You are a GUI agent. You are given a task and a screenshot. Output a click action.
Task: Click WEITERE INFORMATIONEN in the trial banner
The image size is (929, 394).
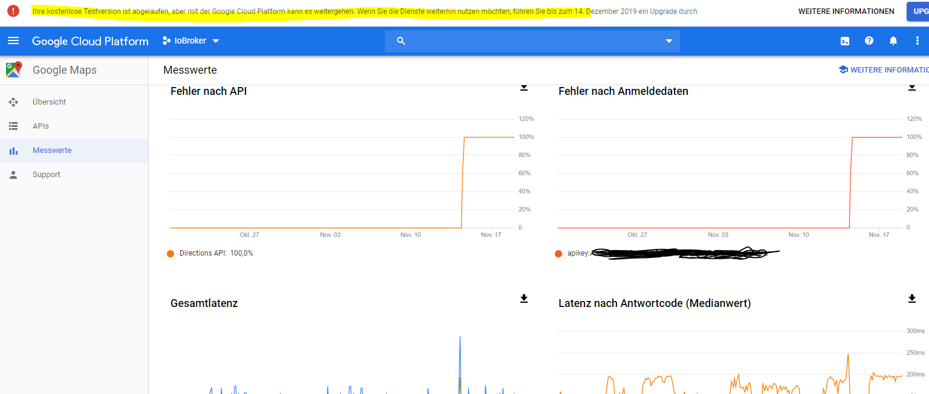[x=846, y=11]
